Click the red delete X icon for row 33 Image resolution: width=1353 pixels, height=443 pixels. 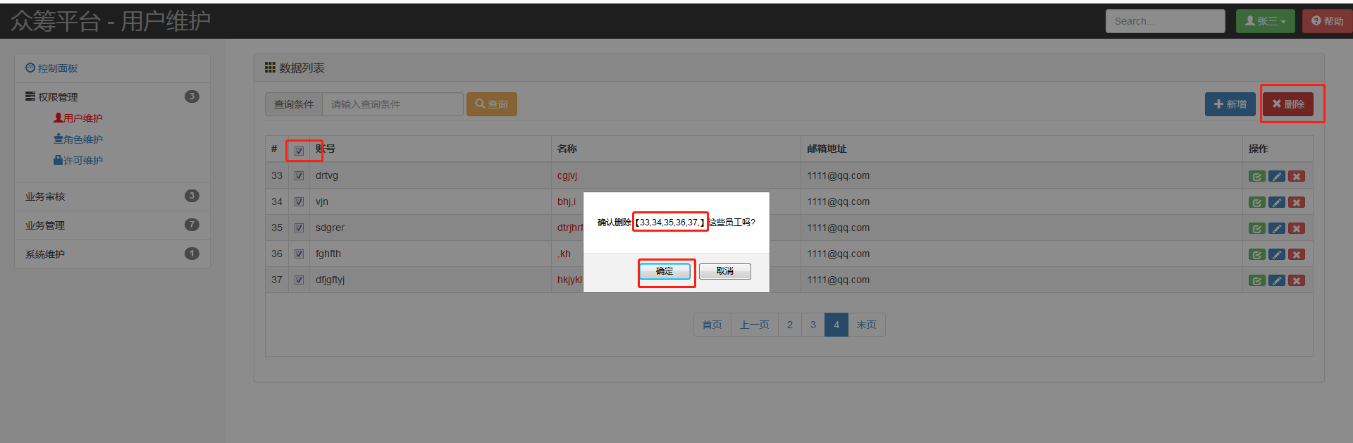1297,176
